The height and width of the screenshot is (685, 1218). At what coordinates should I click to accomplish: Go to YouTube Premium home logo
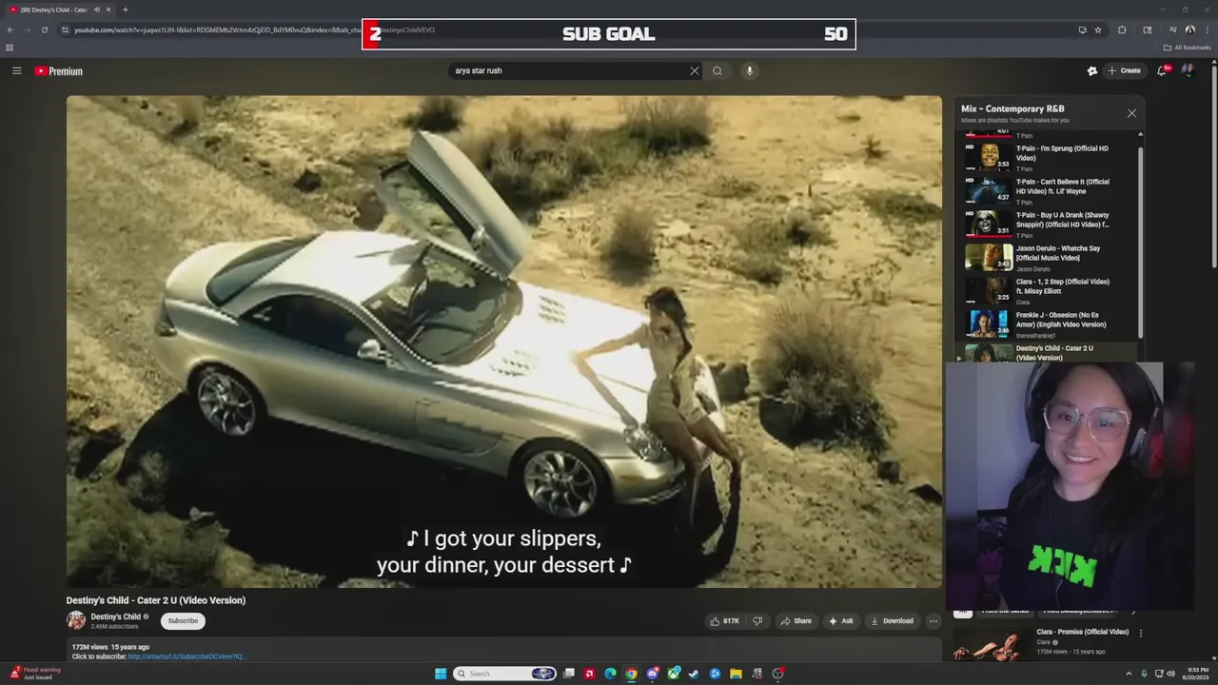click(59, 71)
